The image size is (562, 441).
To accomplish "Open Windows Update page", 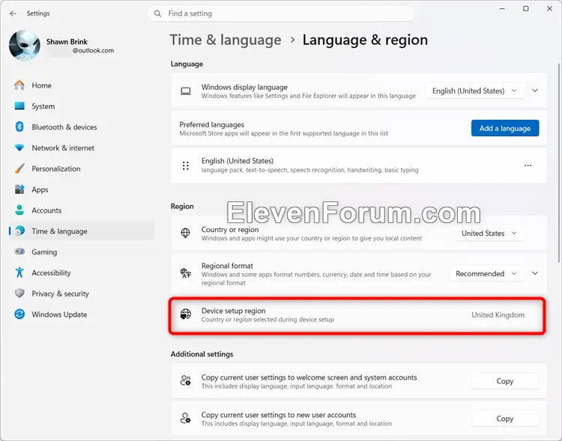I will coord(82,314).
